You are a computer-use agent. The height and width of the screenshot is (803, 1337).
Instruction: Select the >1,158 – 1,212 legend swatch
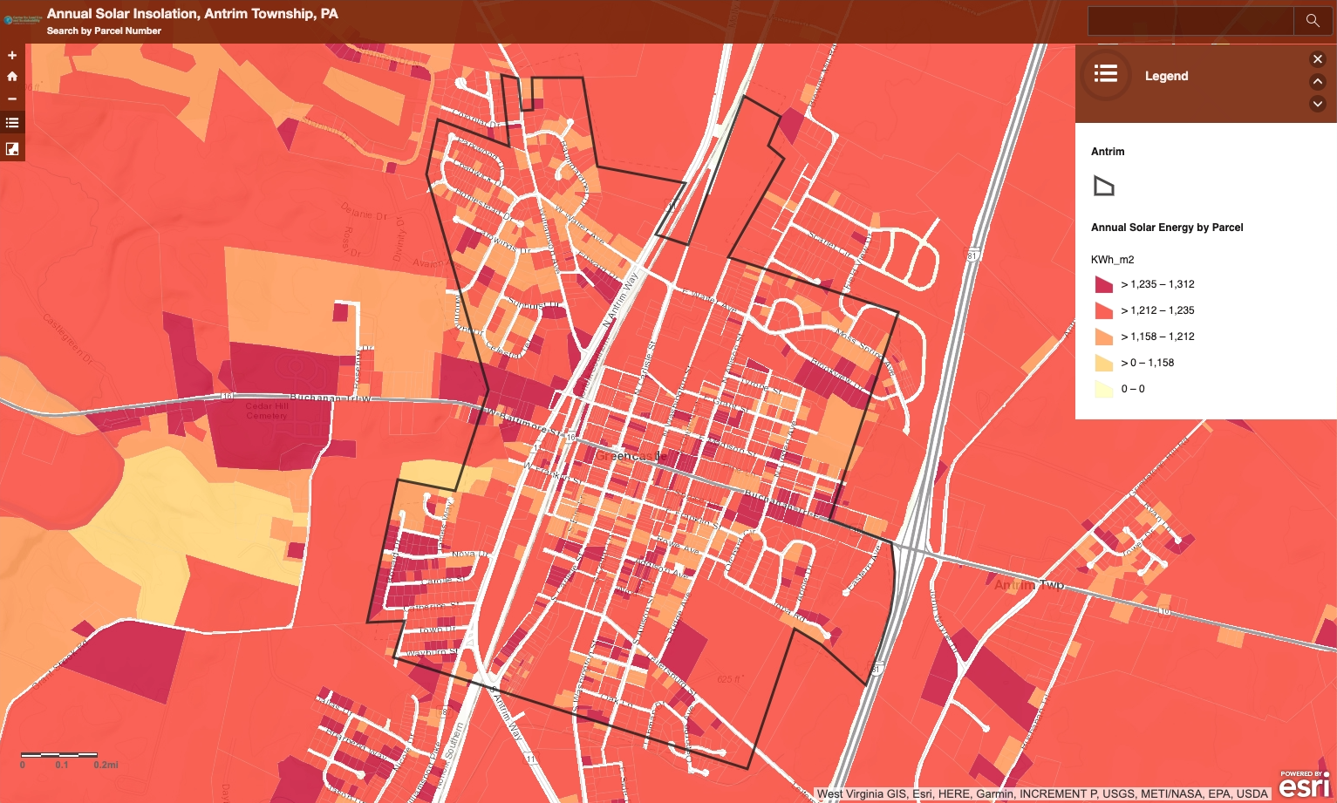tap(1103, 337)
